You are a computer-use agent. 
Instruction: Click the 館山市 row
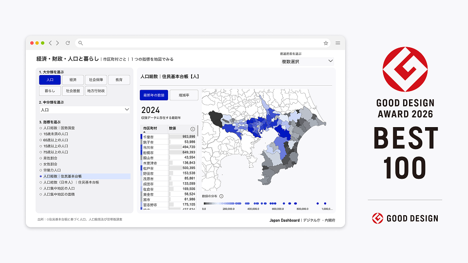(168, 158)
